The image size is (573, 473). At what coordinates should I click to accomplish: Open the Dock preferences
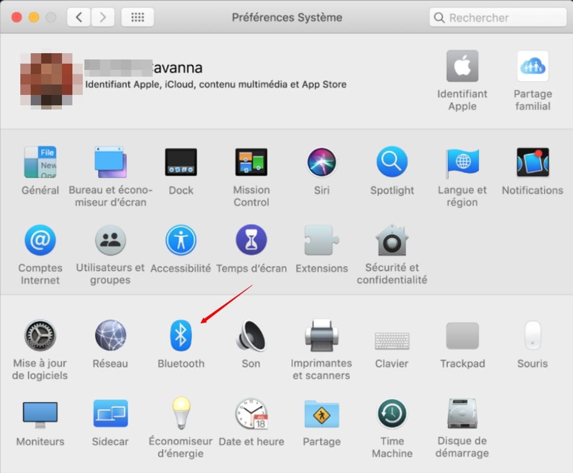[181, 162]
